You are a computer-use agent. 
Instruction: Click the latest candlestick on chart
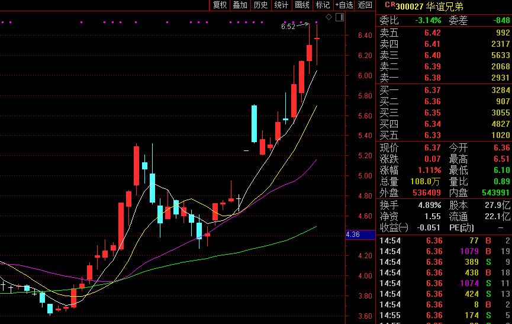click(317, 44)
